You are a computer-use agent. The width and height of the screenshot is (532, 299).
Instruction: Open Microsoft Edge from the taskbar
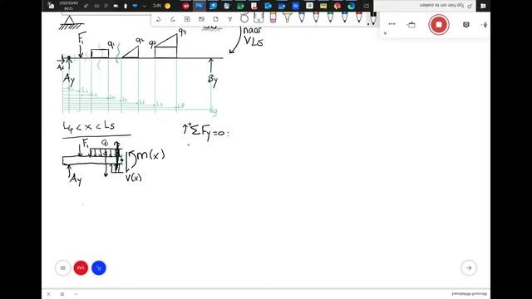point(351,6)
